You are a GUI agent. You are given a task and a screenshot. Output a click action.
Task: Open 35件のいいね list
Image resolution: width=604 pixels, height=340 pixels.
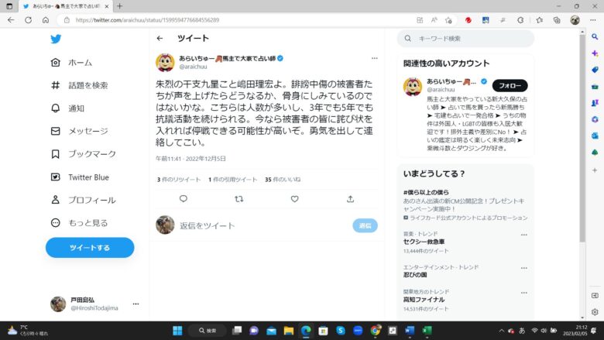(283, 180)
